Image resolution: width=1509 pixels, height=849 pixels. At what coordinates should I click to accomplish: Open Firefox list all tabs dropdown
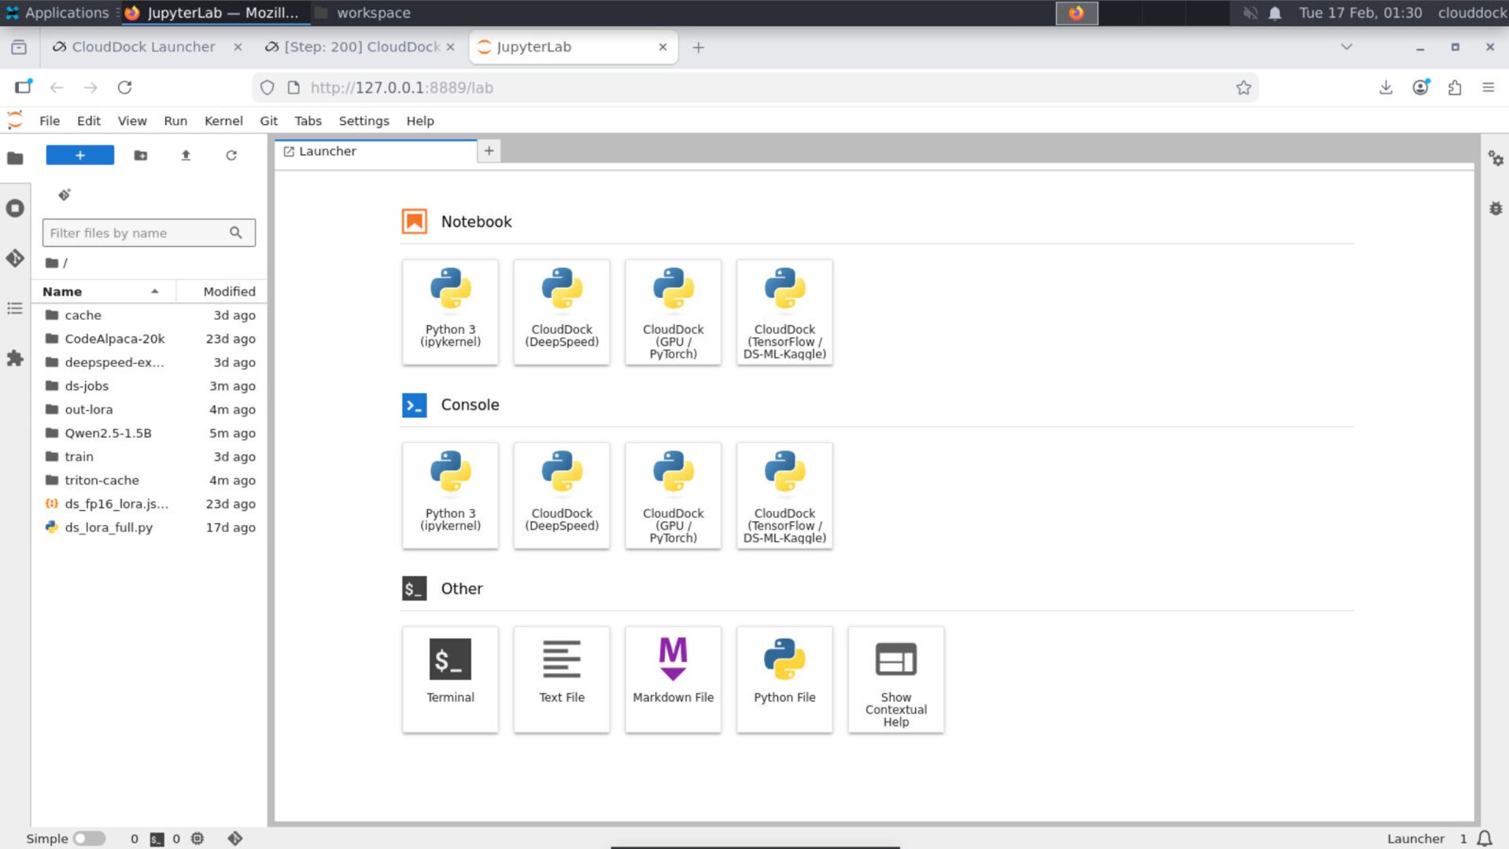[x=1346, y=47]
